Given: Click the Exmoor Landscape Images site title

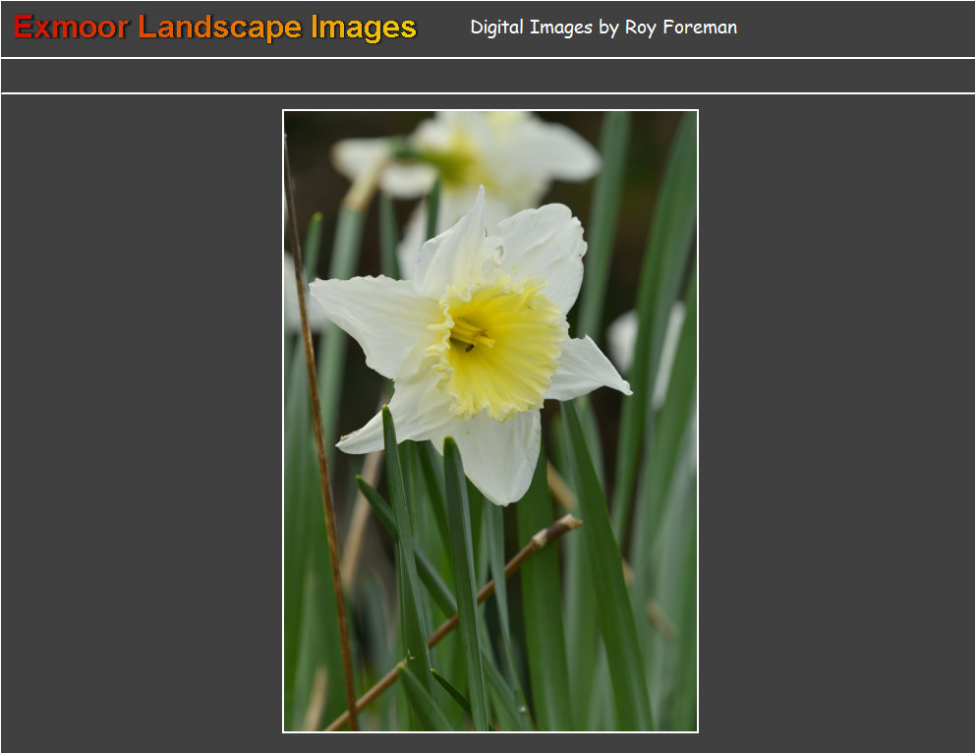Looking at the screenshot, I should 215,28.
